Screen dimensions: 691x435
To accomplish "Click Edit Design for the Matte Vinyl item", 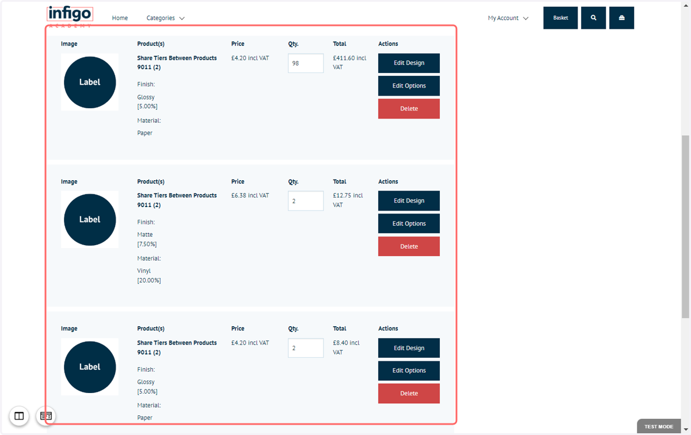I will pyautogui.click(x=409, y=201).
